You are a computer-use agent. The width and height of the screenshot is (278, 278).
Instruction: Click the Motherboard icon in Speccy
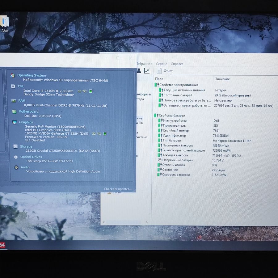[14, 111]
